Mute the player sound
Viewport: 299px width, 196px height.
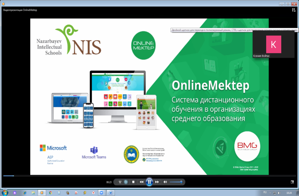pos(165,182)
